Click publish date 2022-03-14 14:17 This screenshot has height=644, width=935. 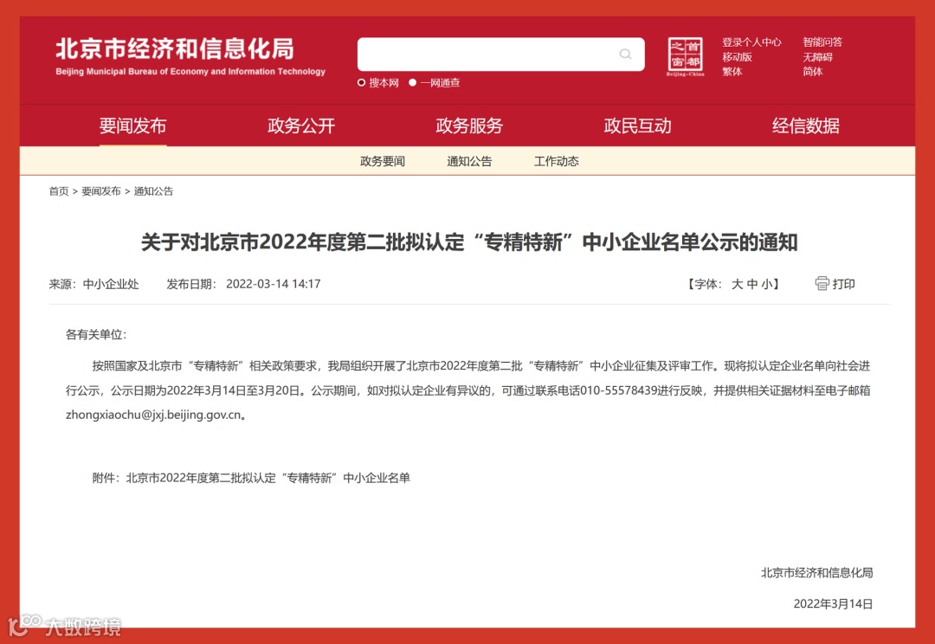pos(273,284)
